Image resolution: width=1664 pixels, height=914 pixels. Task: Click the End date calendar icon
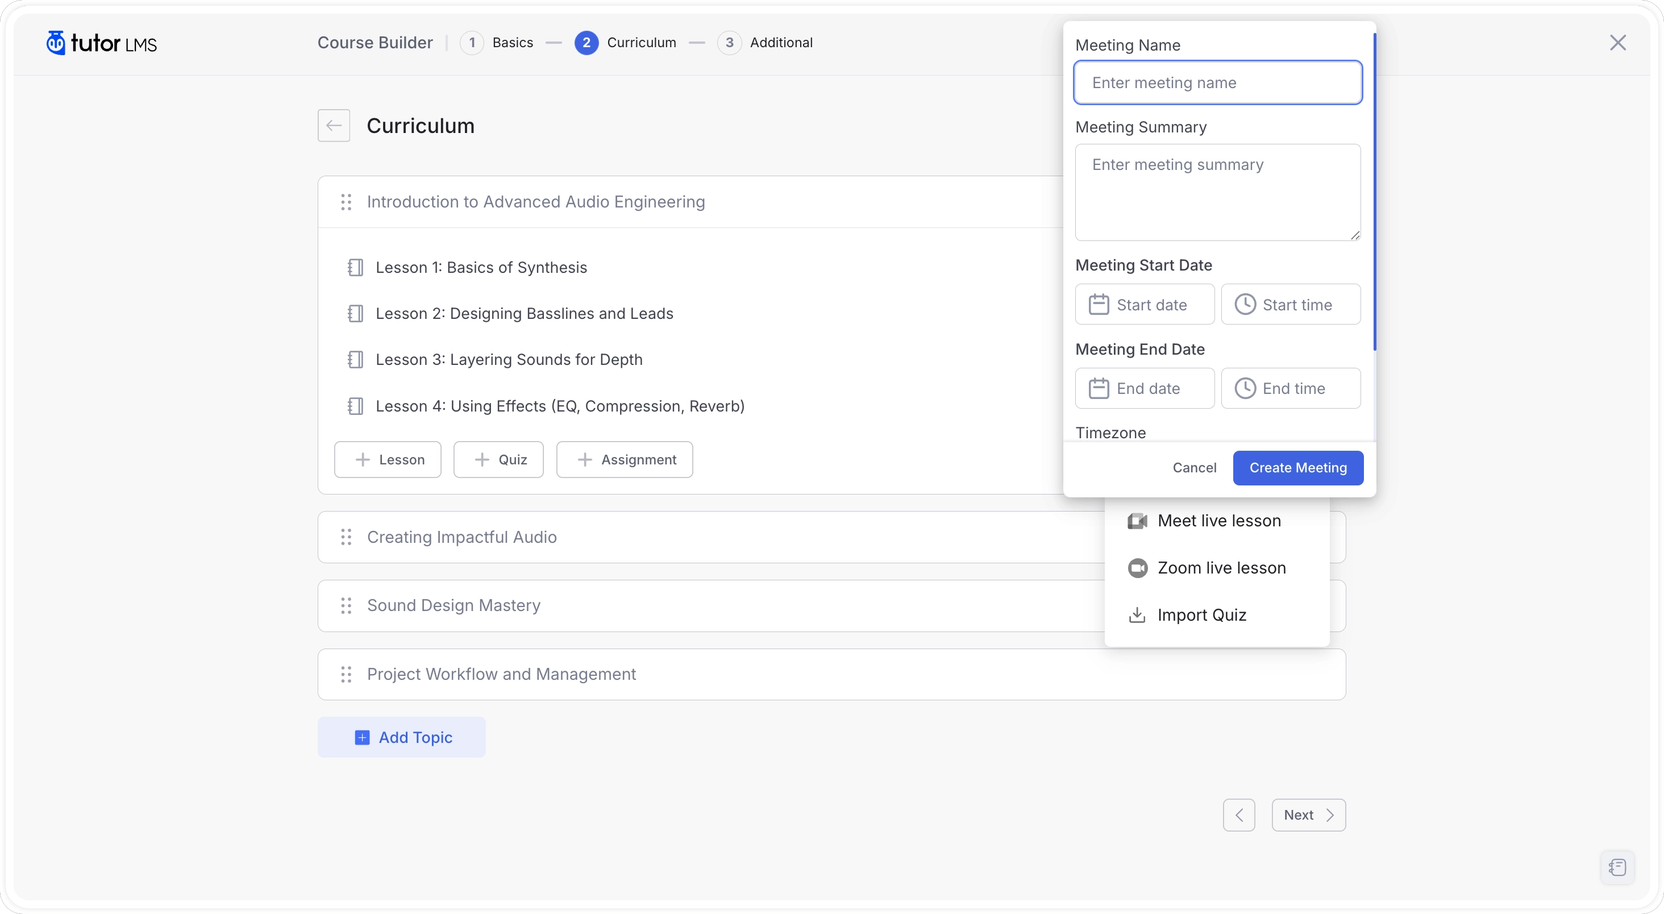click(x=1099, y=388)
